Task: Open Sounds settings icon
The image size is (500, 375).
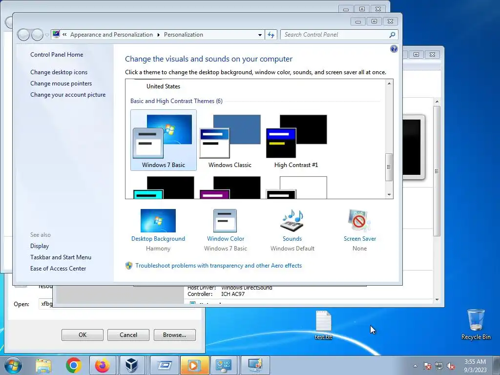Action: pos(292,220)
